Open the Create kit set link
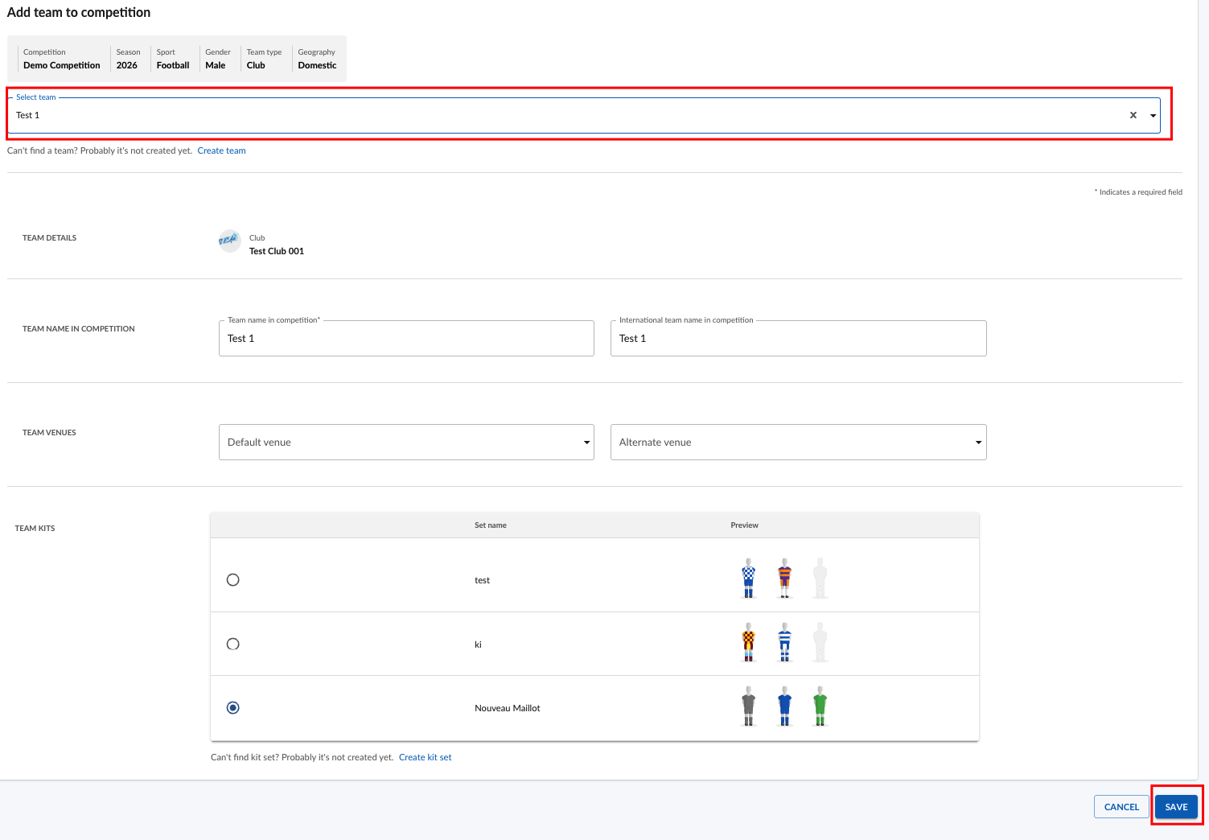Screen dimensions: 1209x840 coord(426,757)
